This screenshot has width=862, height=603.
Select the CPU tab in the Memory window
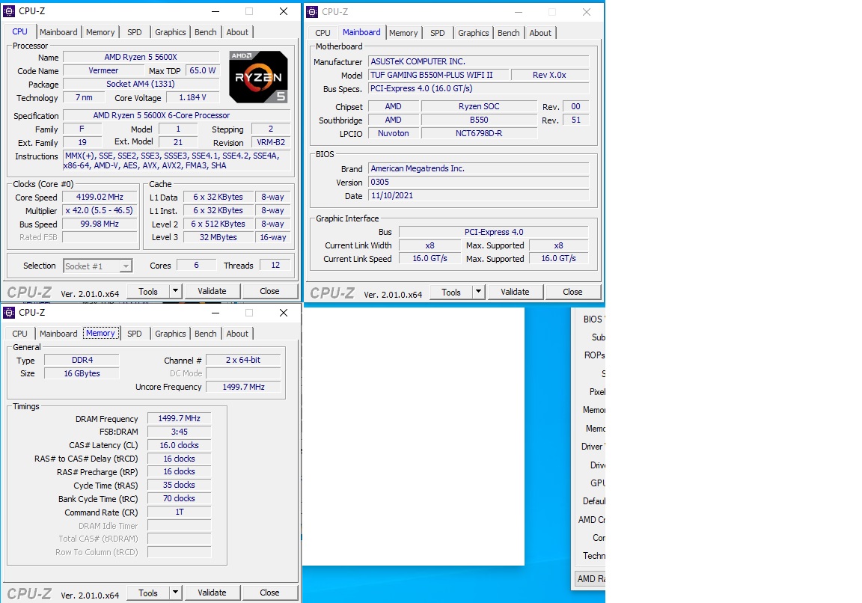click(x=19, y=334)
